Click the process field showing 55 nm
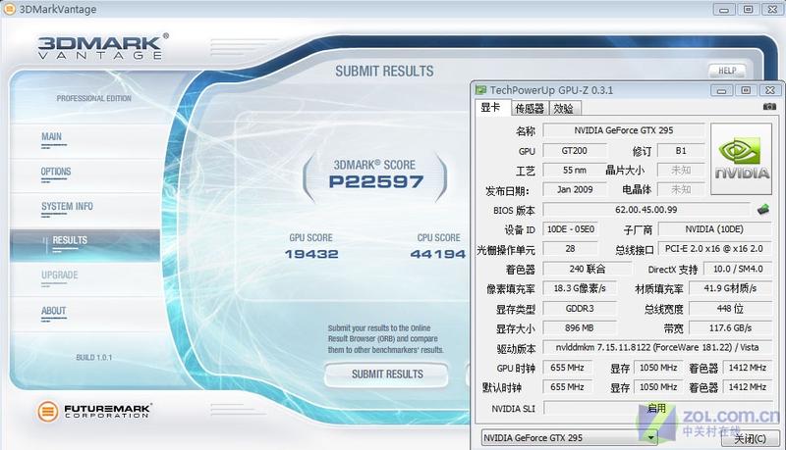The width and height of the screenshot is (786, 450). [575, 170]
